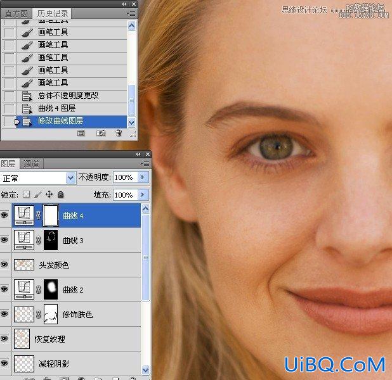
Task: Select curves adjustment icon of 曲线 2
Action: coord(24,289)
